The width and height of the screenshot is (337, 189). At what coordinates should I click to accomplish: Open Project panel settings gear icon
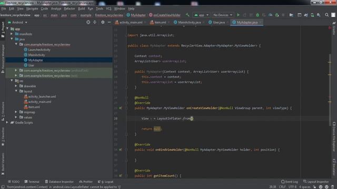[103, 22]
